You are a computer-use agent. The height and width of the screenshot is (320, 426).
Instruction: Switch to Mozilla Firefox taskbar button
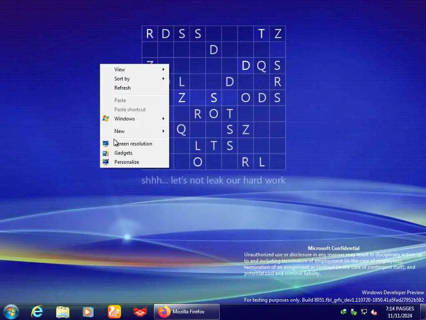187,312
